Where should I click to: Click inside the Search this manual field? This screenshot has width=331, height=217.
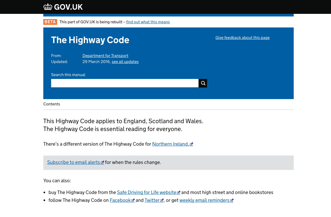click(x=125, y=83)
